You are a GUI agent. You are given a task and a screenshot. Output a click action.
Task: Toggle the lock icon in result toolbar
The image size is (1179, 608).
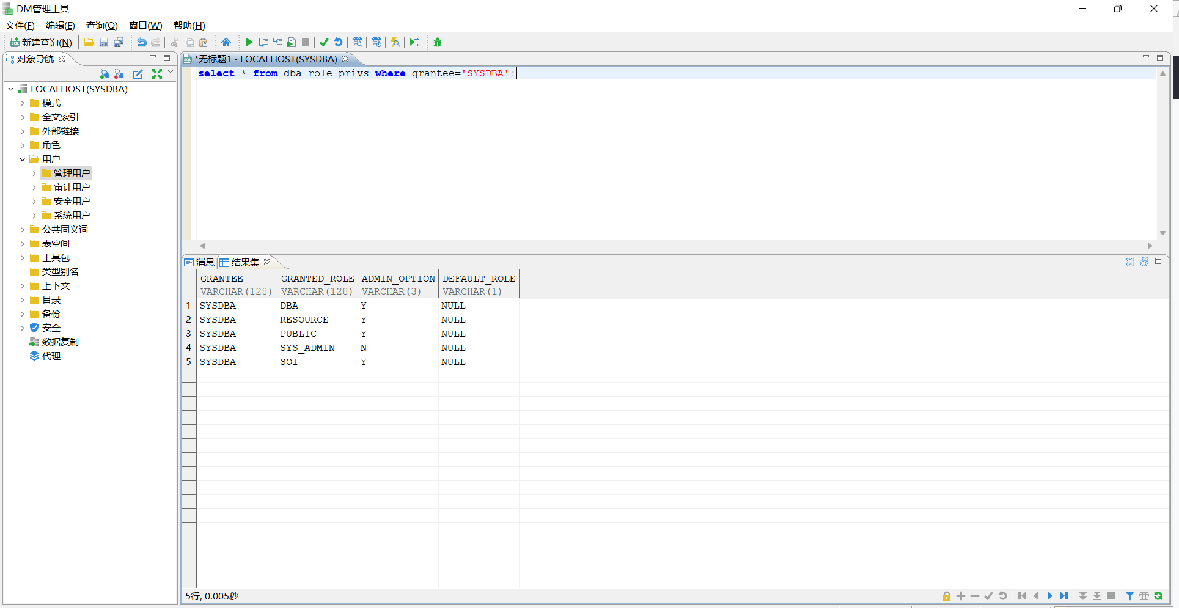point(947,596)
